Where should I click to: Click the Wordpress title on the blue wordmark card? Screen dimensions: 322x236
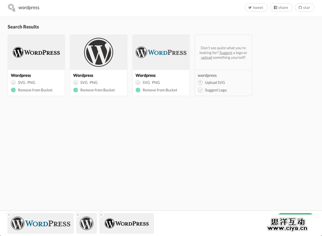[145, 75]
